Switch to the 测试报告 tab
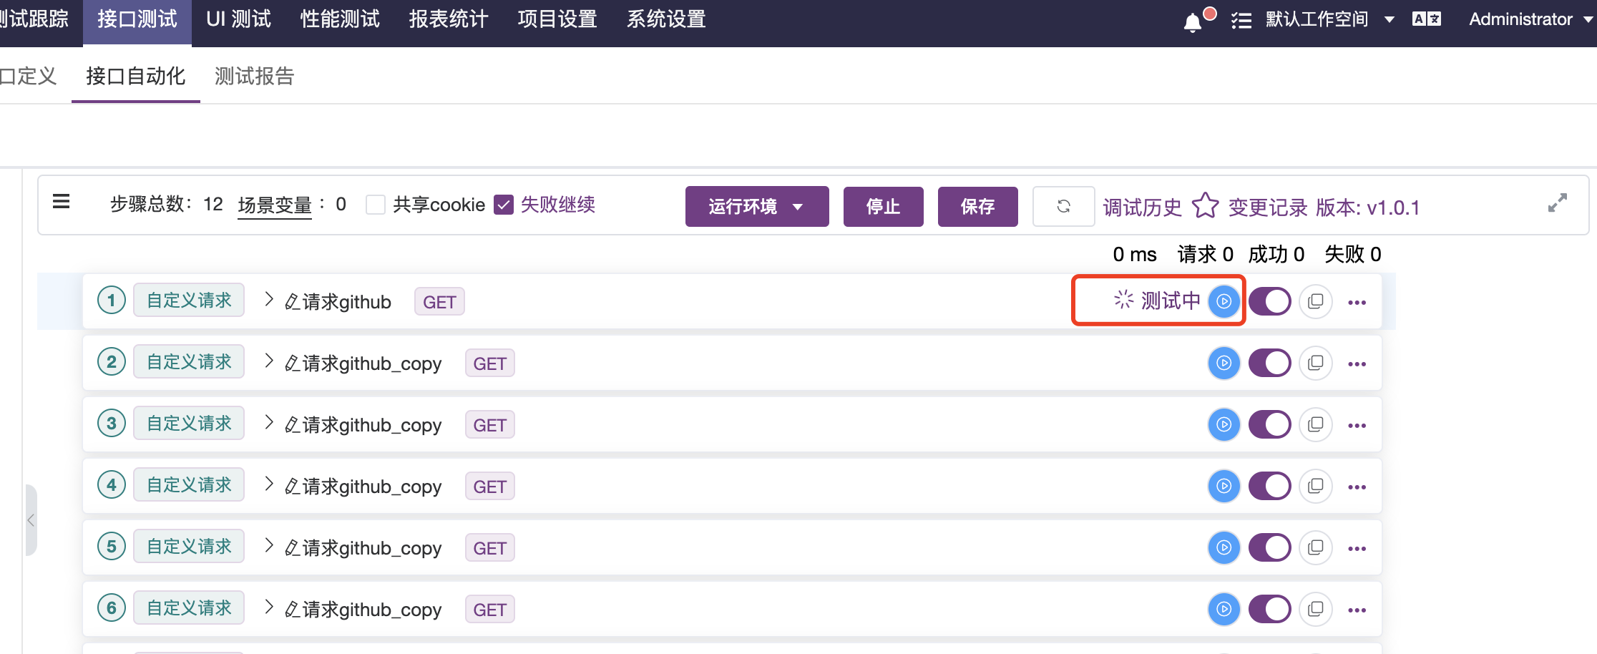Screen dimensions: 1597x654 point(253,76)
